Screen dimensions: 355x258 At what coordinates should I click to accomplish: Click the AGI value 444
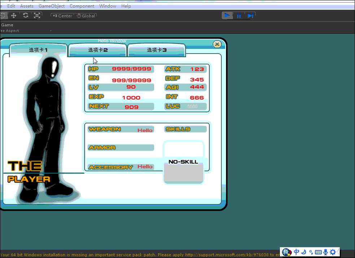pyautogui.click(x=197, y=87)
